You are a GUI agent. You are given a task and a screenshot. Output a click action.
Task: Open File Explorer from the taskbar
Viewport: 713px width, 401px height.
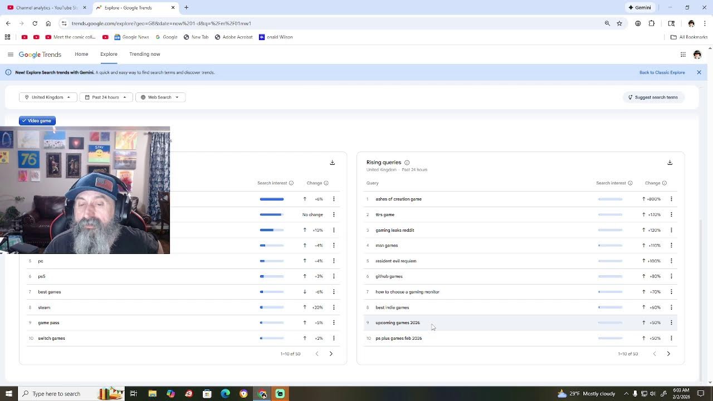152,394
